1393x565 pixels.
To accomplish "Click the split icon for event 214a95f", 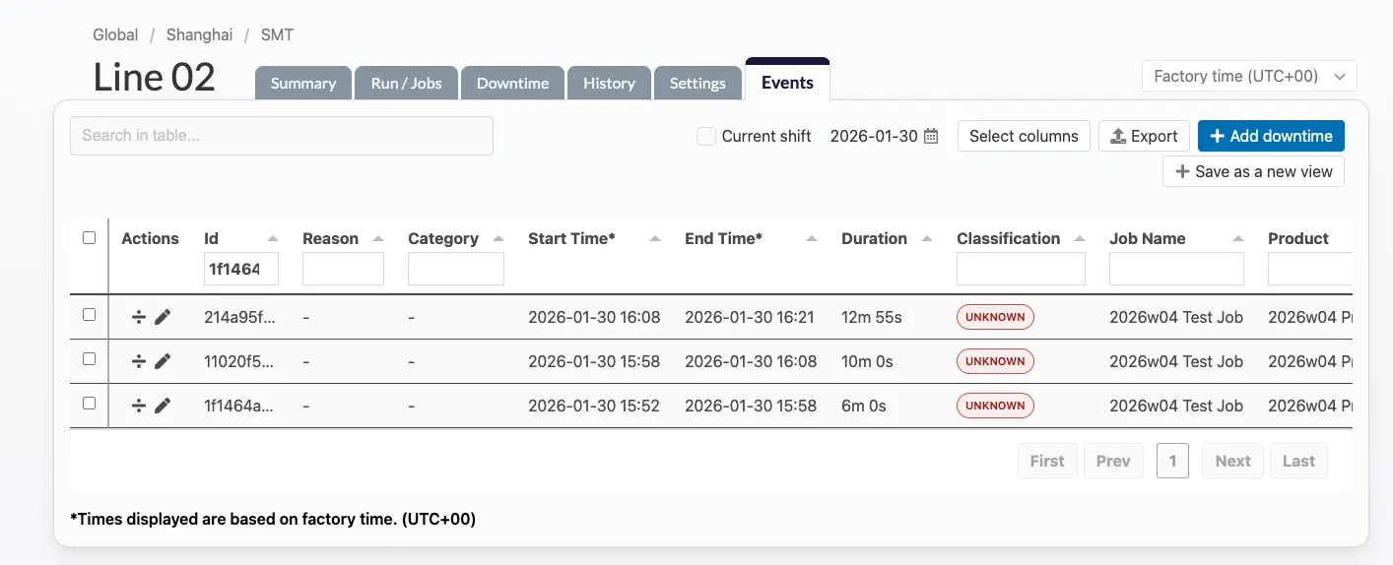I will [x=139, y=317].
